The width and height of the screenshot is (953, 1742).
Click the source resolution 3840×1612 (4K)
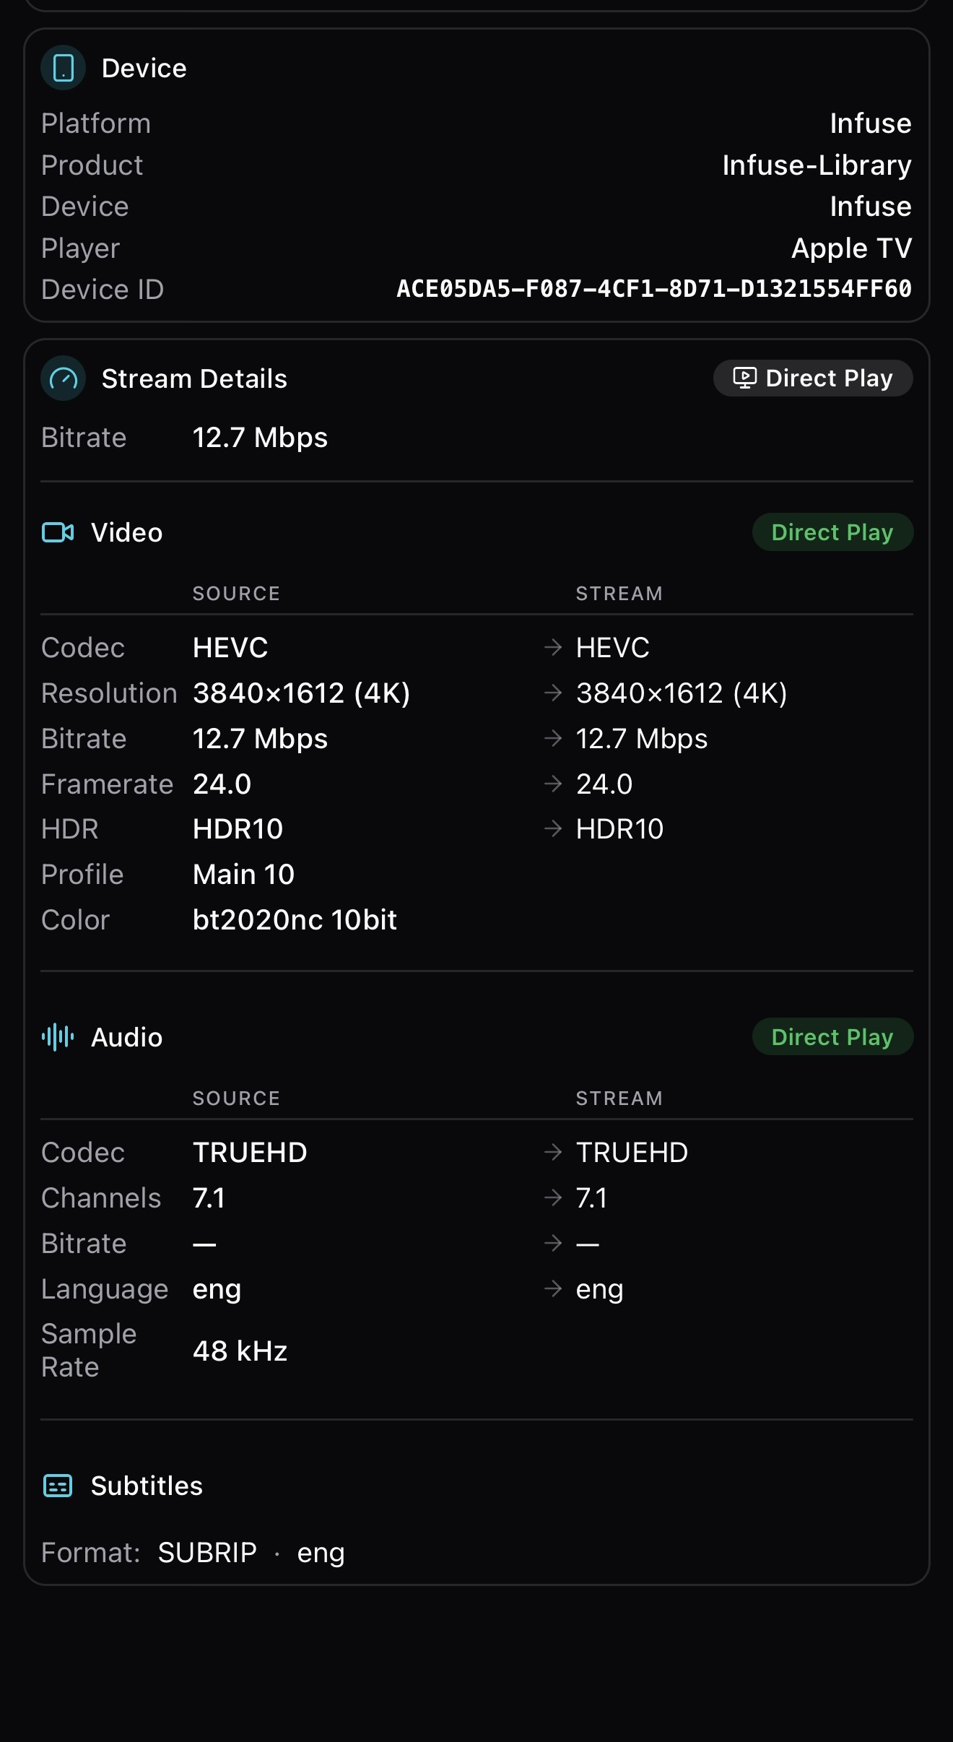(x=301, y=693)
